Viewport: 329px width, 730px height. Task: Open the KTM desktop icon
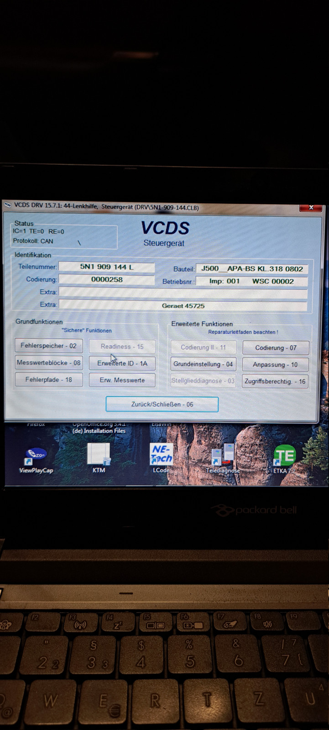99,458
